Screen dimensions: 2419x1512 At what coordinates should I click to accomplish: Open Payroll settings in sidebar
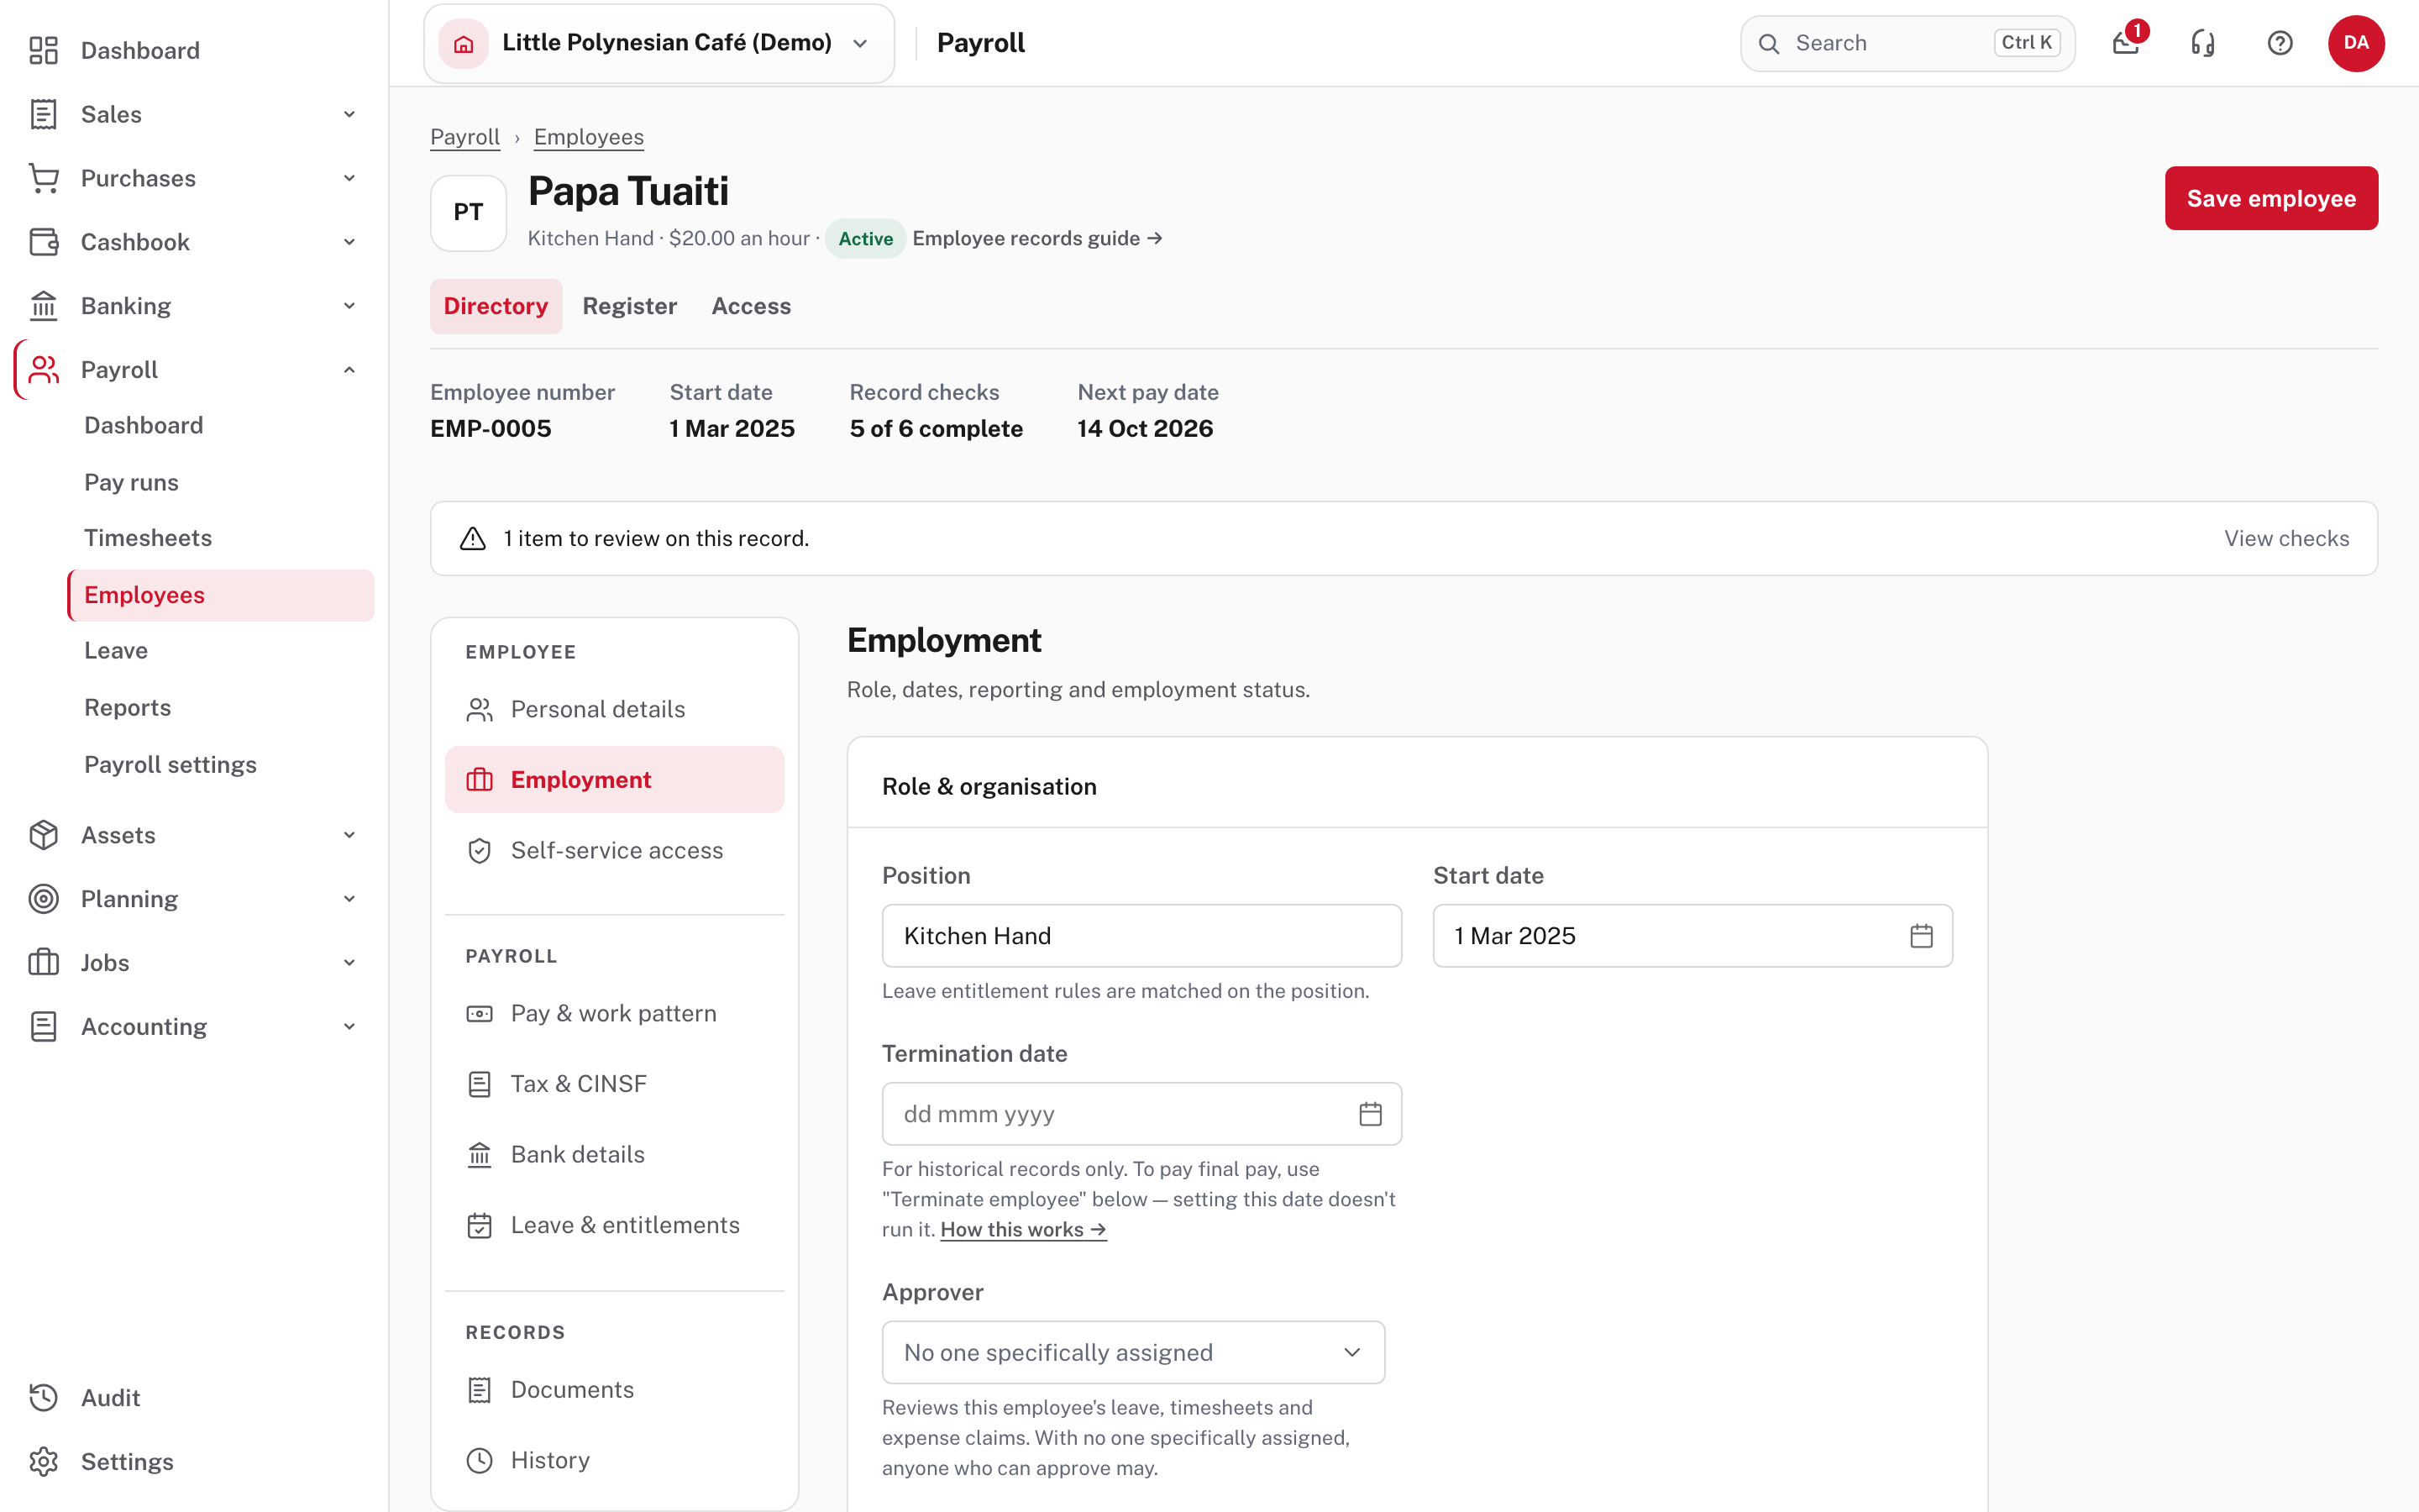click(x=170, y=765)
